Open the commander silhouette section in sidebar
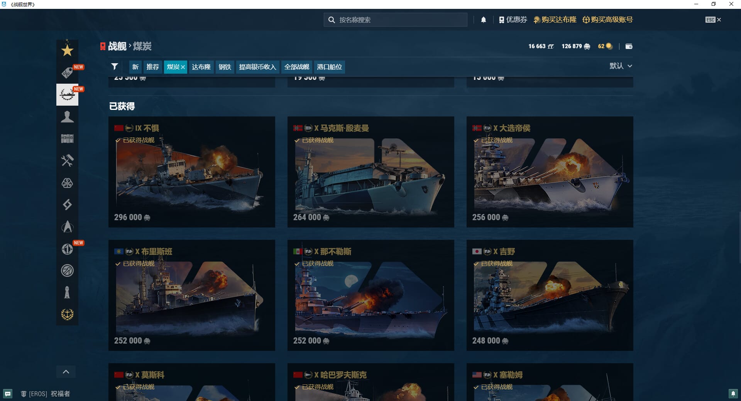This screenshot has height=401, width=741. click(67, 116)
